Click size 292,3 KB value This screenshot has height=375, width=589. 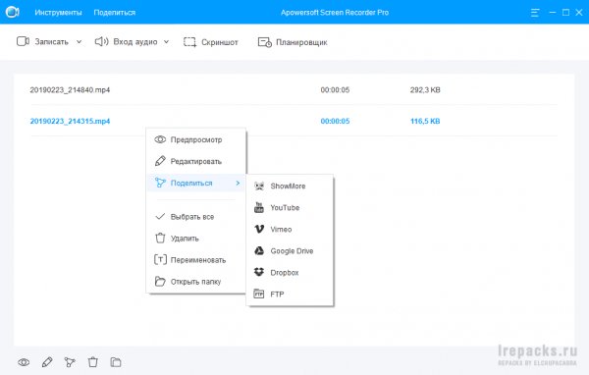[425, 89]
